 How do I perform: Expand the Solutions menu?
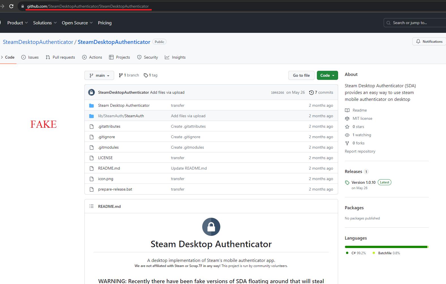45,23
